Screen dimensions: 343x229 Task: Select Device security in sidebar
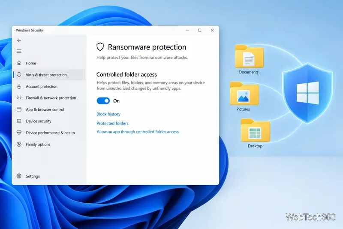coord(49,121)
